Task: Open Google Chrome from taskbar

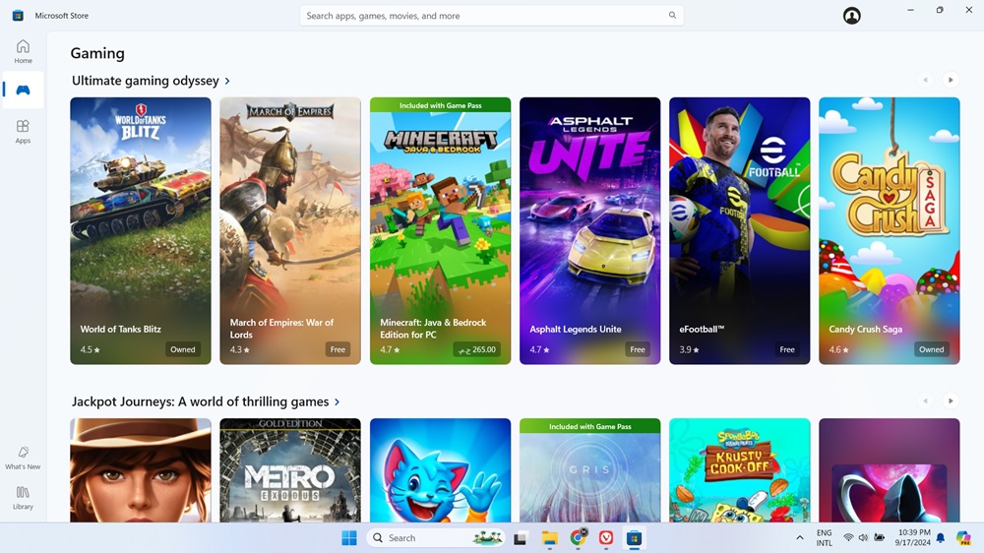Action: (x=578, y=538)
